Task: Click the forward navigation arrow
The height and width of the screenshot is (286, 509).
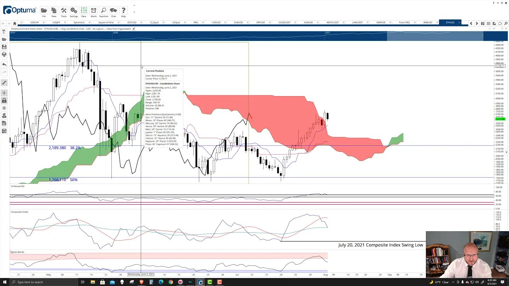Action: pos(9,23)
